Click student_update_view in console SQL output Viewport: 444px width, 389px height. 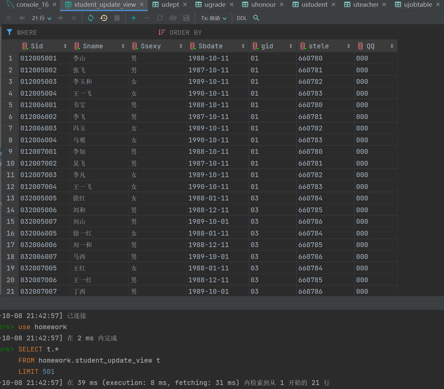coord(114,360)
